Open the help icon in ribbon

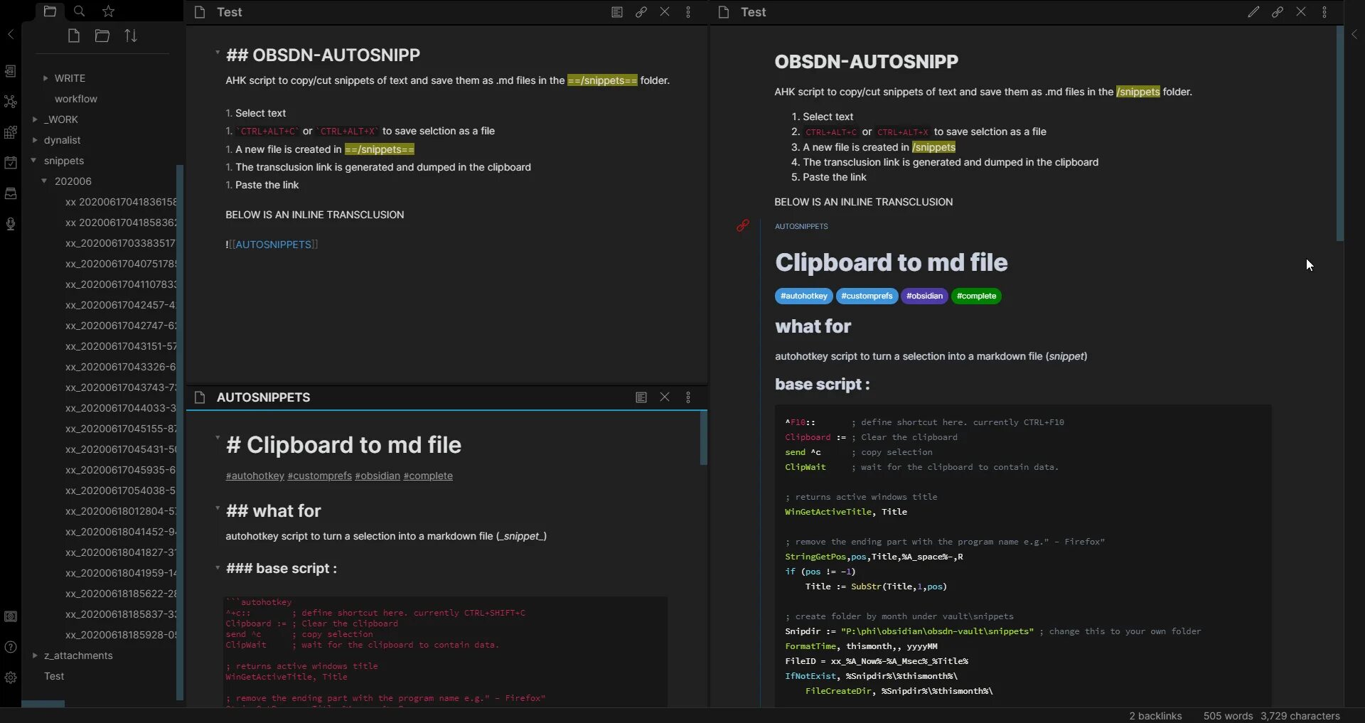pyautogui.click(x=11, y=647)
